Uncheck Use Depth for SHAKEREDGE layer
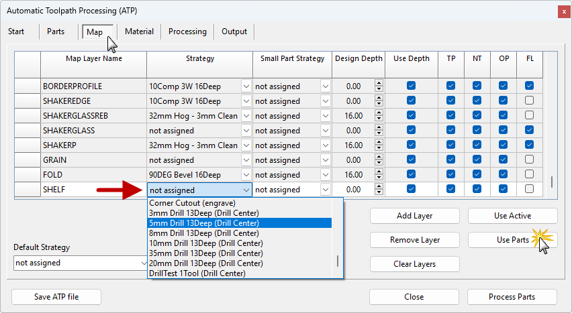This screenshot has width=572, height=313. (x=411, y=101)
